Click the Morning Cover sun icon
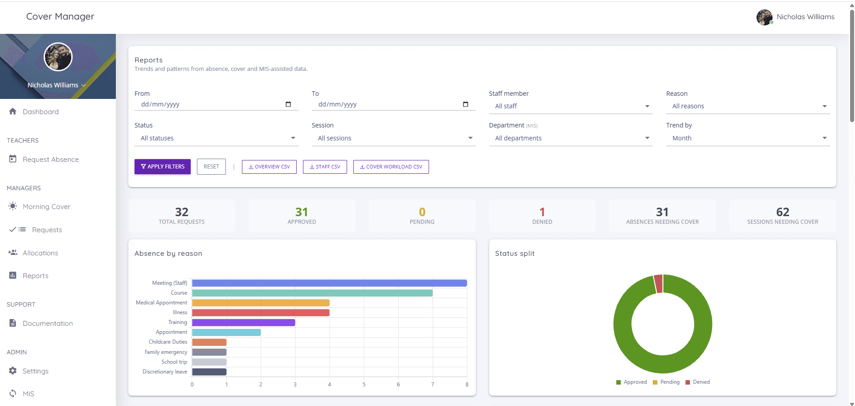The width and height of the screenshot is (855, 406). [12, 206]
